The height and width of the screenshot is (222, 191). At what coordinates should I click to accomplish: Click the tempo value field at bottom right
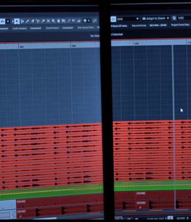click(x=180, y=218)
